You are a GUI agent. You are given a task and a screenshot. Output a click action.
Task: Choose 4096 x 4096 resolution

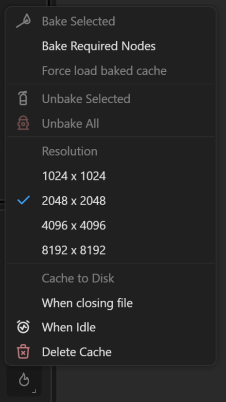[x=110, y=225]
